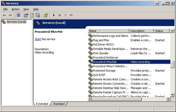Screen dimensions: 176x112
Task: Select the QoS RSVP service name
Action: pyautogui.click(x=99, y=75)
